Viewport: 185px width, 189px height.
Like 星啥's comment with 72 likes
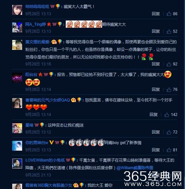click(x=169, y=132)
